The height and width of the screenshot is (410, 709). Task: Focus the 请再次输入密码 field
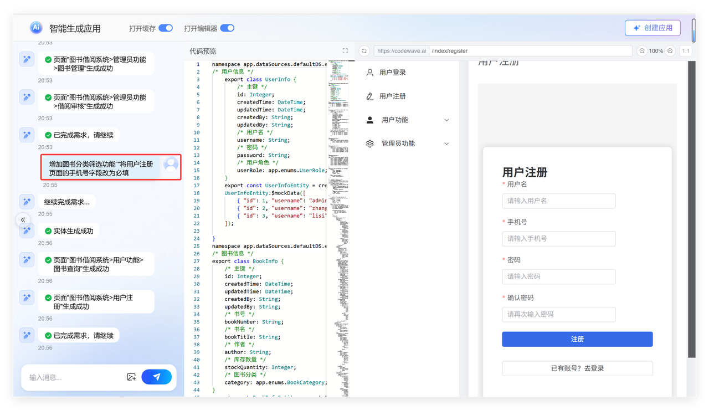click(559, 314)
